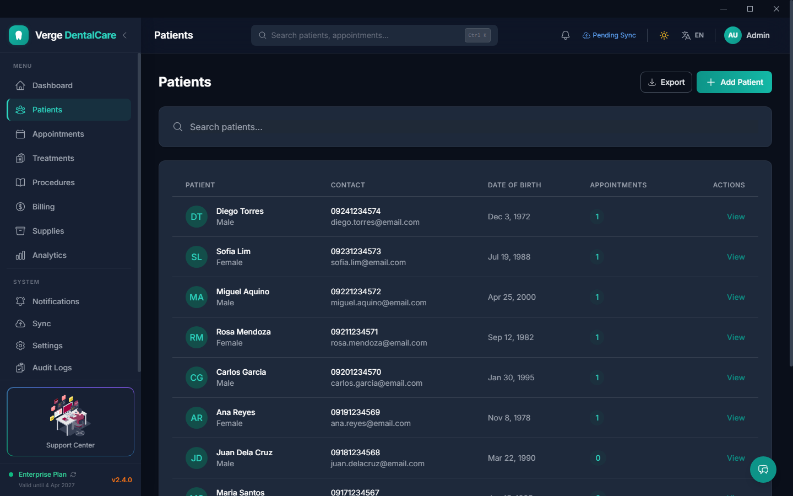View Juan Dela Cruz's record
The height and width of the screenshot is (496, 793).
pos(736,458)
